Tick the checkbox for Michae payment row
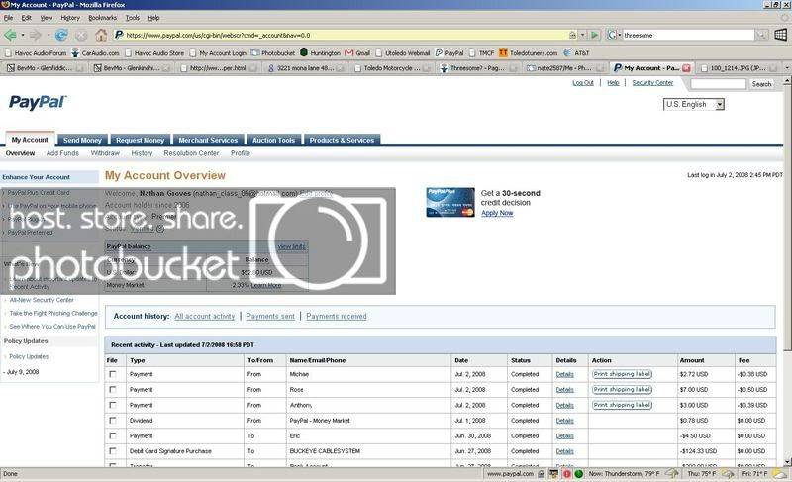Screen dimensions: 792x482 coord(112,374)
